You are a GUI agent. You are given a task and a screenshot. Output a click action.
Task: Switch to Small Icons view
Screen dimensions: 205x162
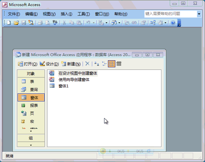(x=104, y=64)
